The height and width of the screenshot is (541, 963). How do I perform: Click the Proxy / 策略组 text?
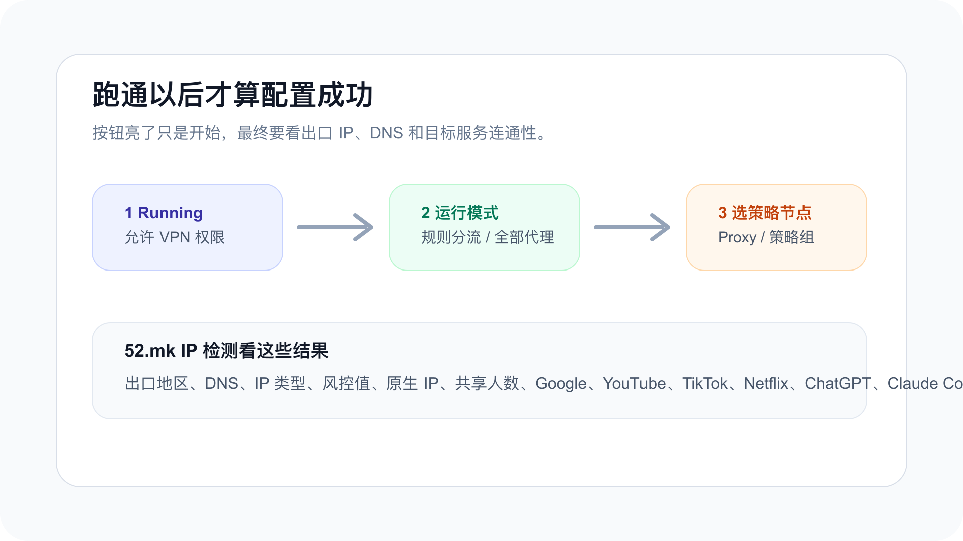pyautogui.click(x=766, y=237)
